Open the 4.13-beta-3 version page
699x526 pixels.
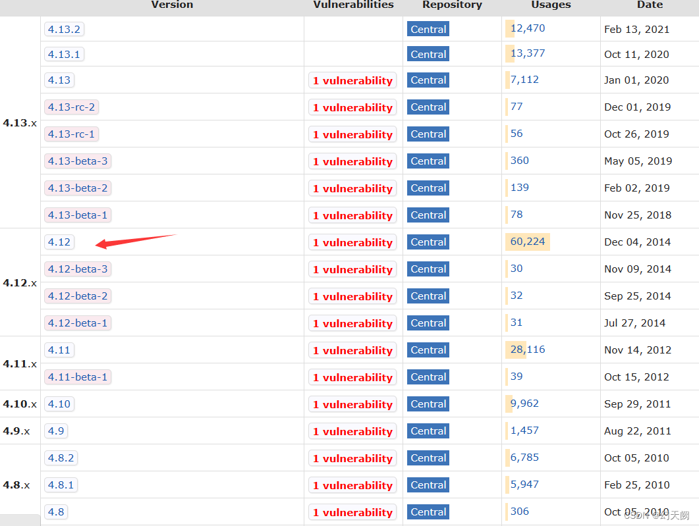[78, 161]
